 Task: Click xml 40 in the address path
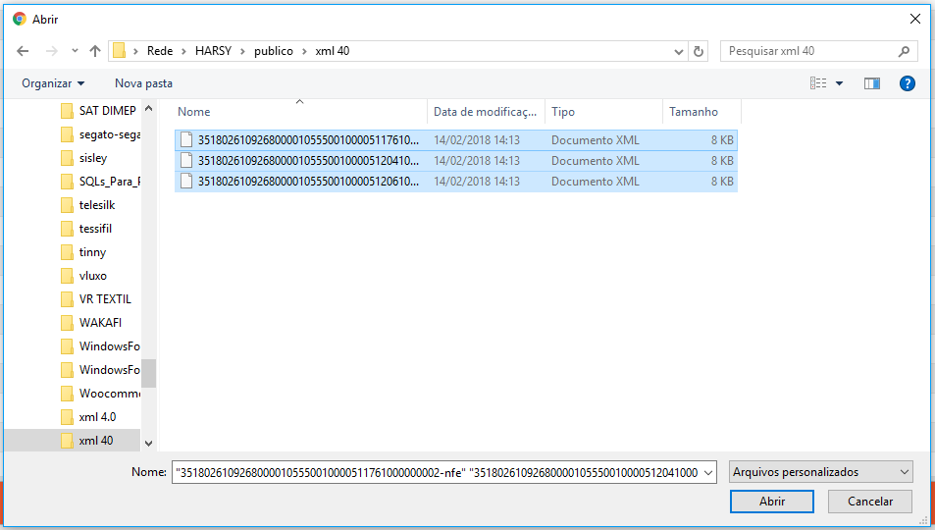click(333, 51)
